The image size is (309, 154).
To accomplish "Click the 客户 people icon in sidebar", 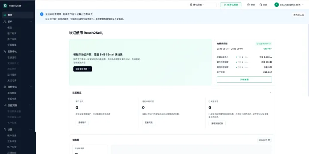I will tap(5, 22).
